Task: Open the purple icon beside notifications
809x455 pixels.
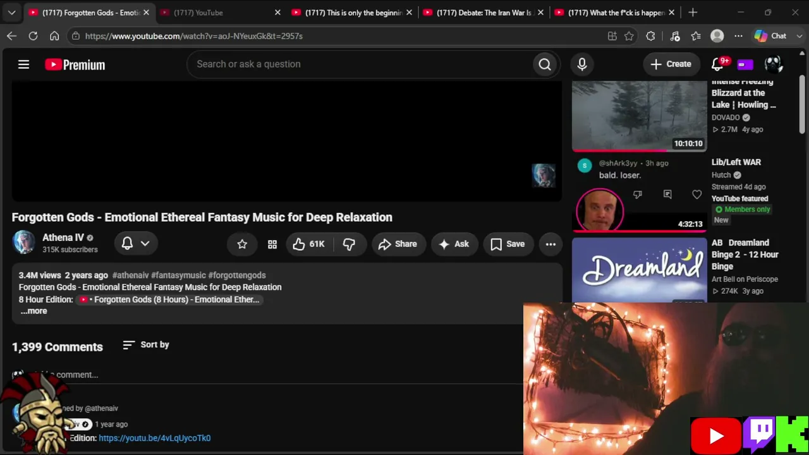Action: [746, 64]
